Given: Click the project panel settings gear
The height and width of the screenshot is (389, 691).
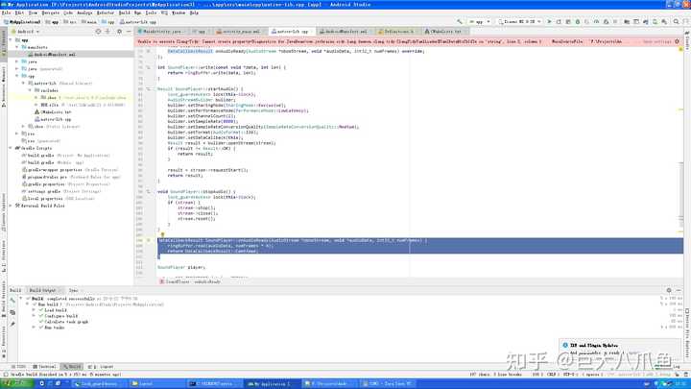Looking at the screenshot, I should tap(119, 32).
